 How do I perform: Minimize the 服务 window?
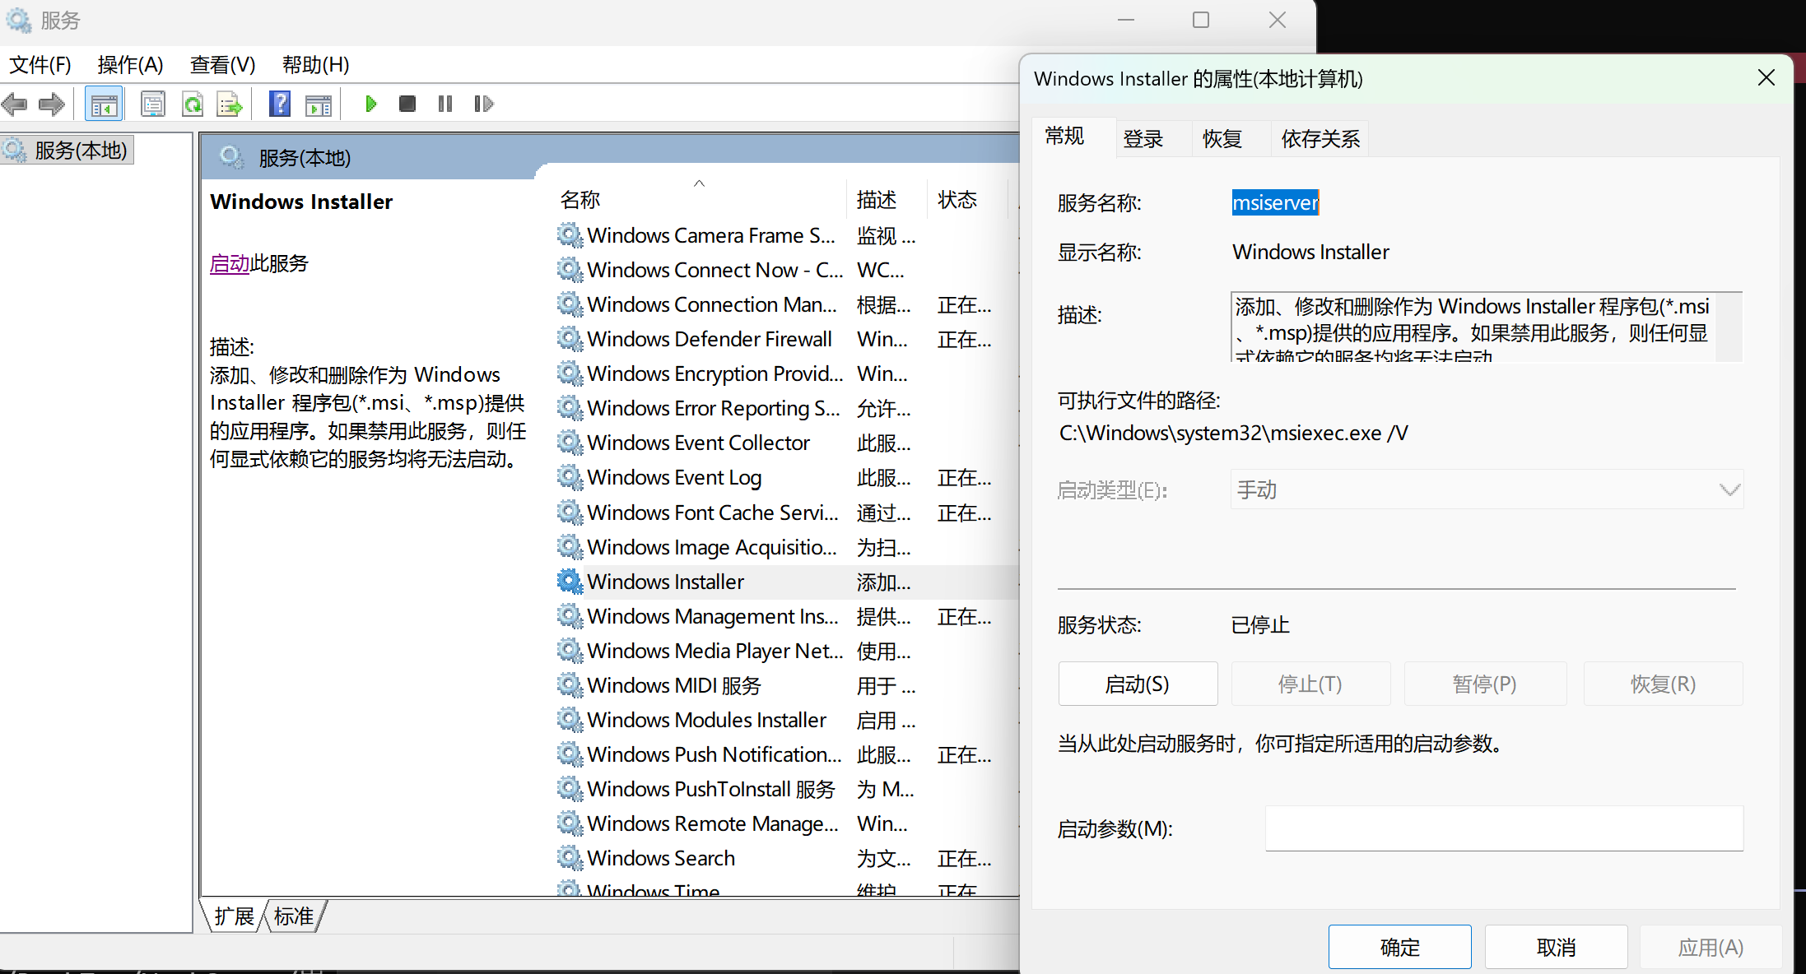click(x=1126, y=20)
